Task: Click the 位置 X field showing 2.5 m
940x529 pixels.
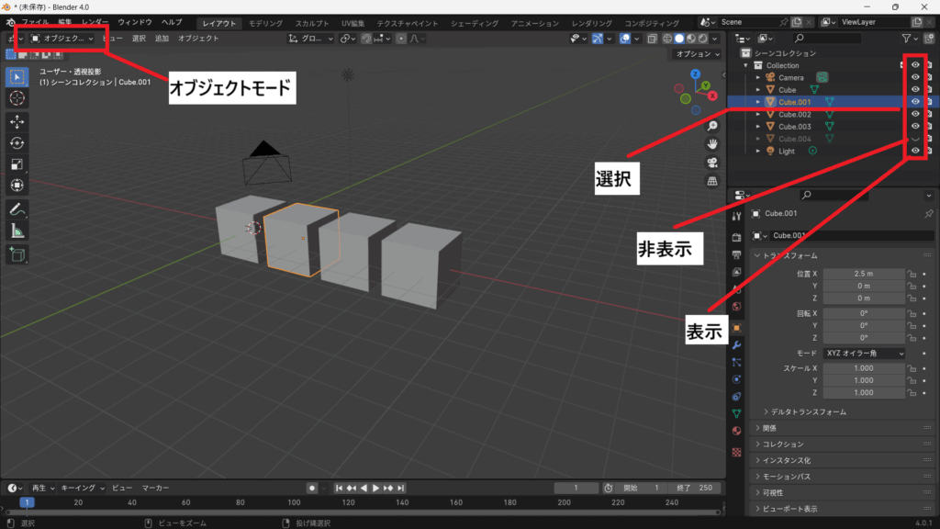Action: pos(863,274)
